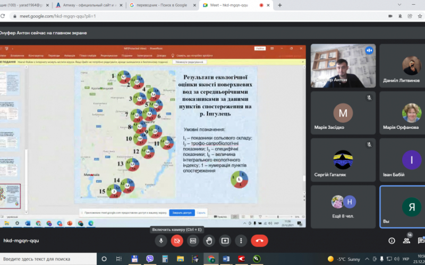Open Конструктор tab in shared PowerPoint ribbon
The height and width of the screenshot is (265, 425).
coord(36,56)
